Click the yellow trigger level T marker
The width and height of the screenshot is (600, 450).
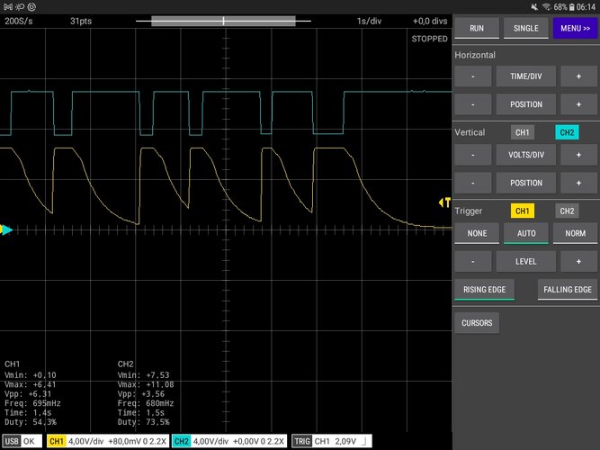point(444,202)
